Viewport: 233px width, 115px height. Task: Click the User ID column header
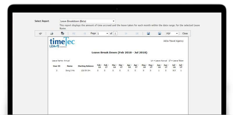click(x=57, y=66)
